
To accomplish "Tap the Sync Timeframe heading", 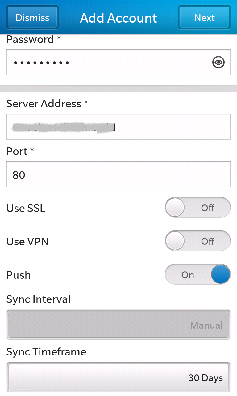I will 46,352.
